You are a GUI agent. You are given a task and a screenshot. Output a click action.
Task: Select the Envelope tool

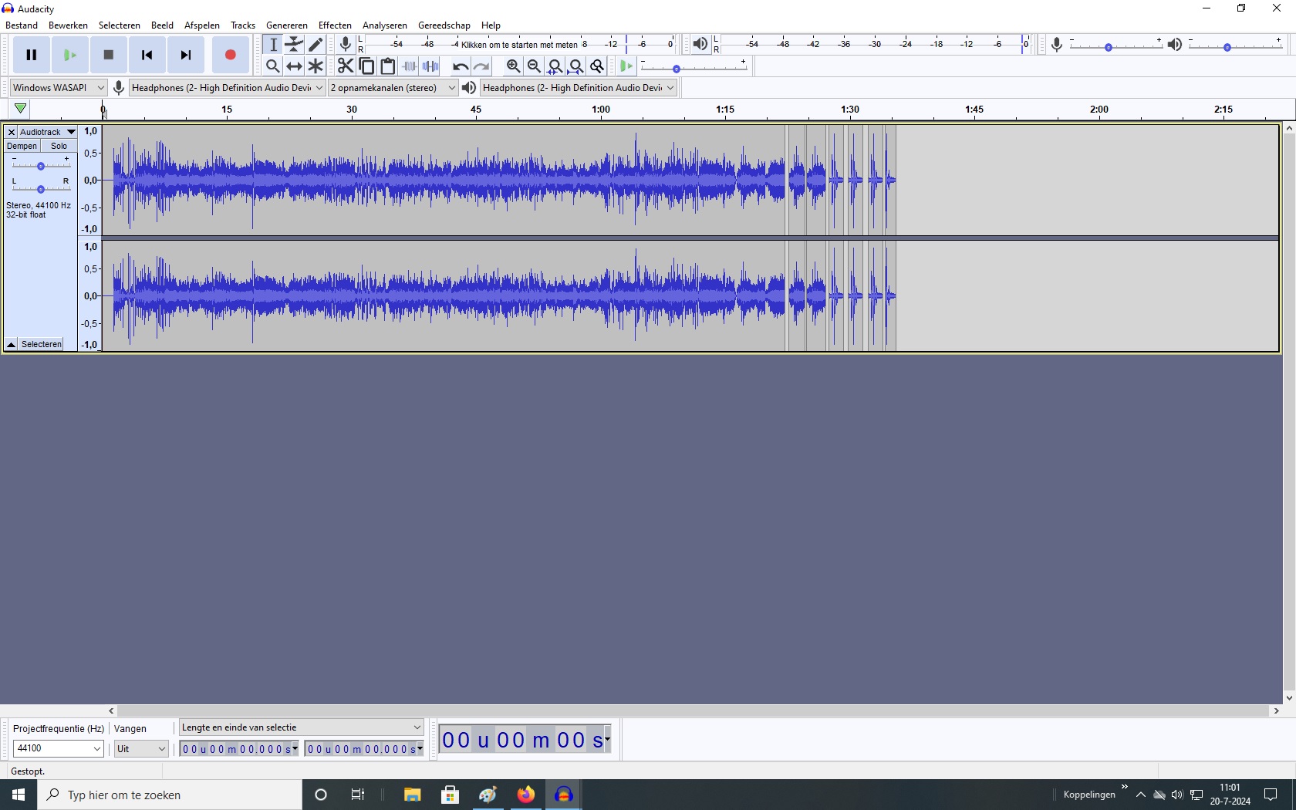point(294,45)
